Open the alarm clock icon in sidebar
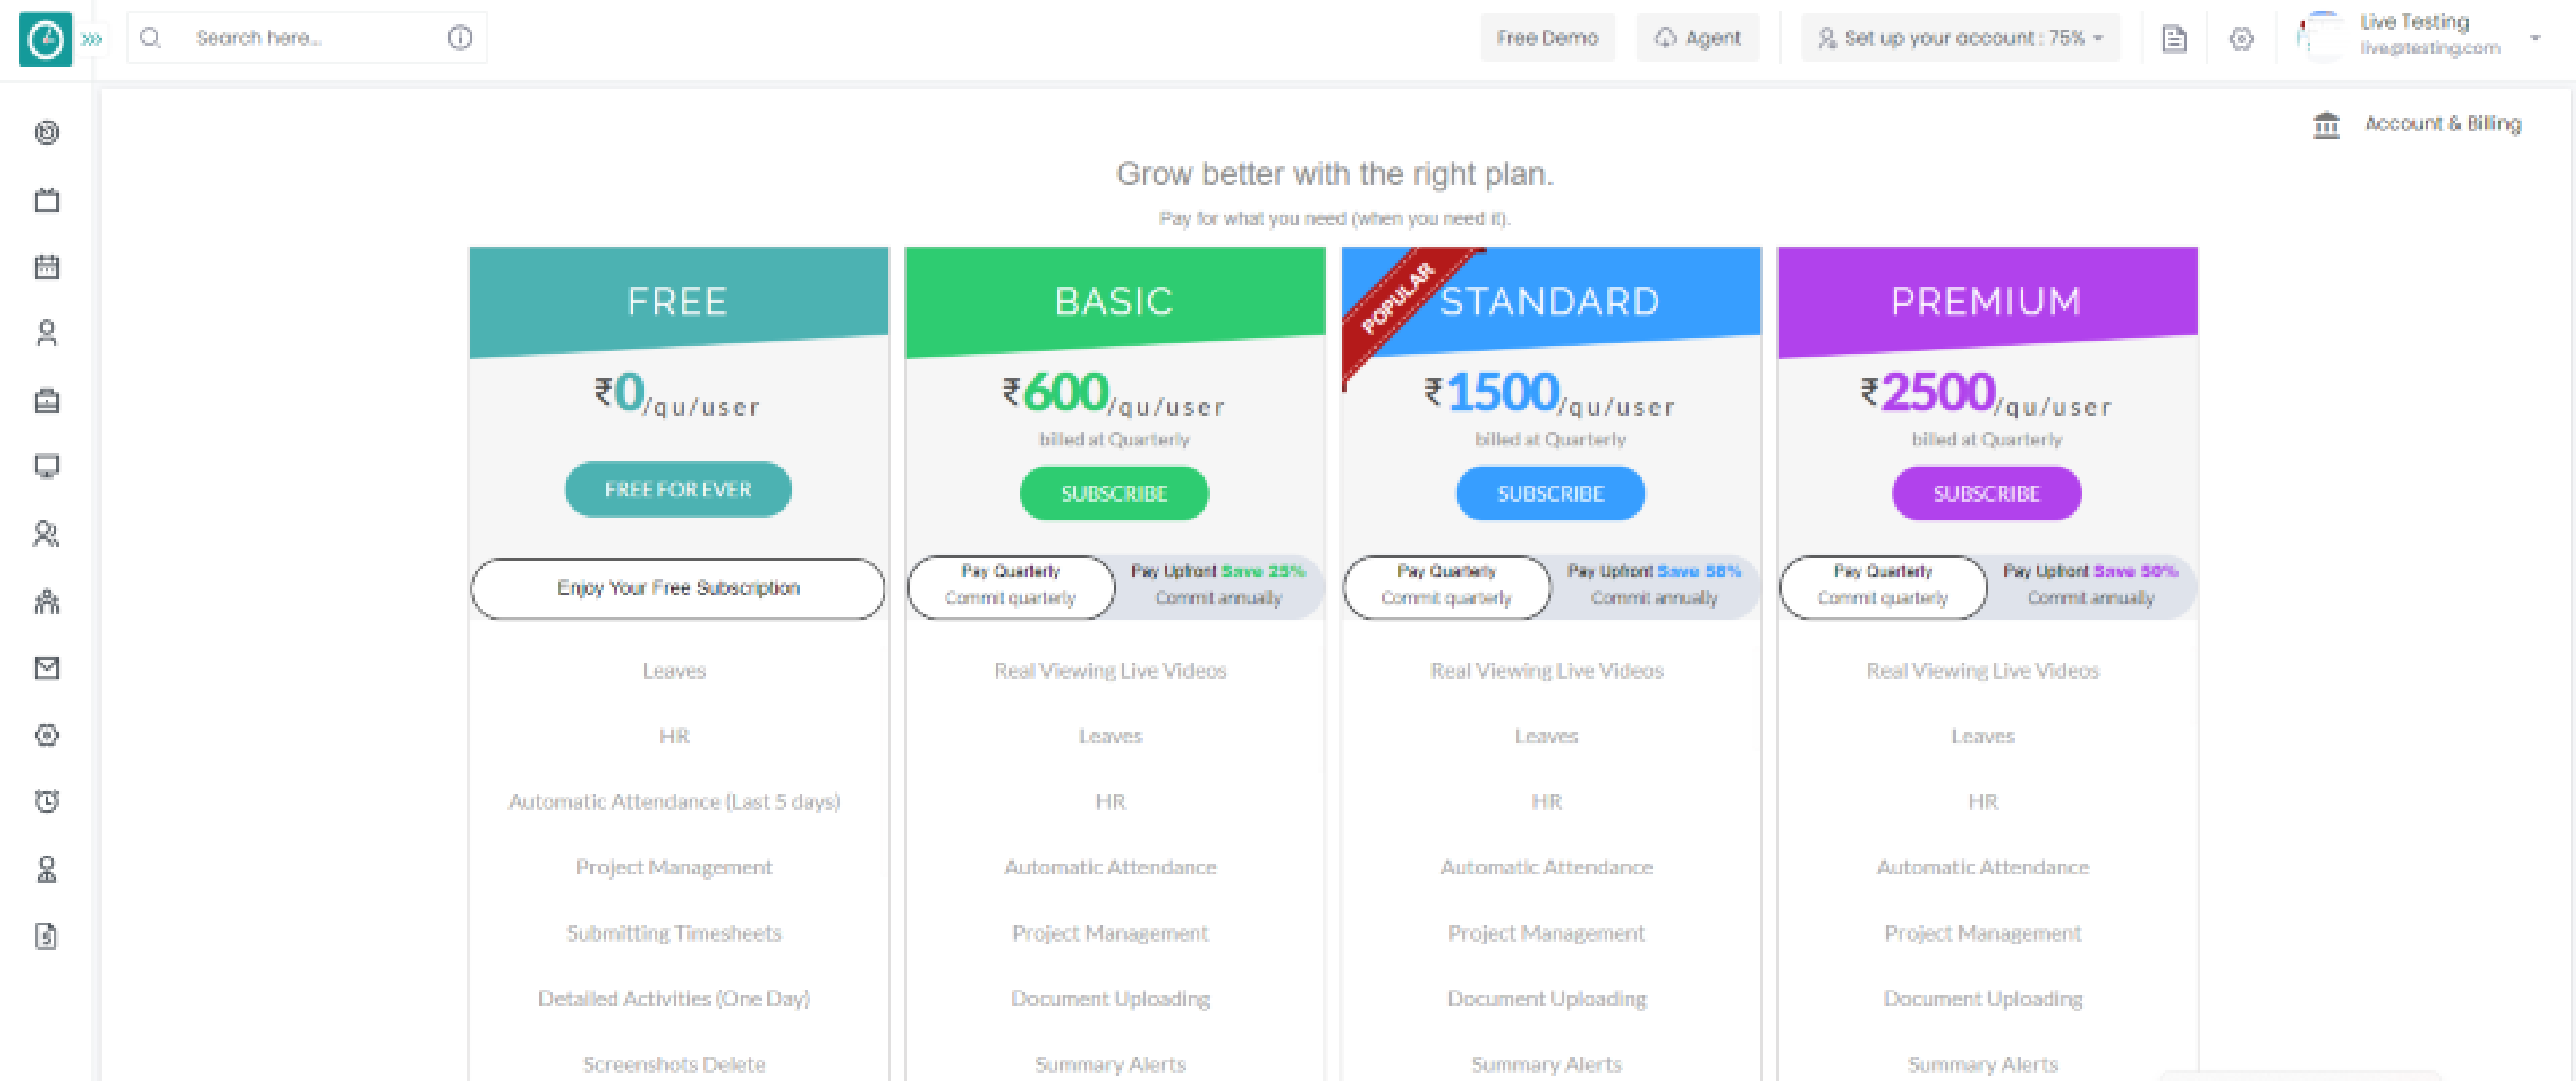 click(x=46, y=801)
